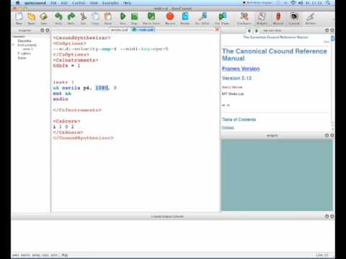This screenshot has height=259, width=346.
Task: Toggle the Widgets panel toolbar icon
Action: (262, 18)
